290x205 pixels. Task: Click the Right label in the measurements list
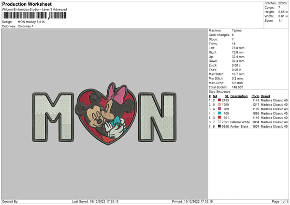tap(213, 52)
